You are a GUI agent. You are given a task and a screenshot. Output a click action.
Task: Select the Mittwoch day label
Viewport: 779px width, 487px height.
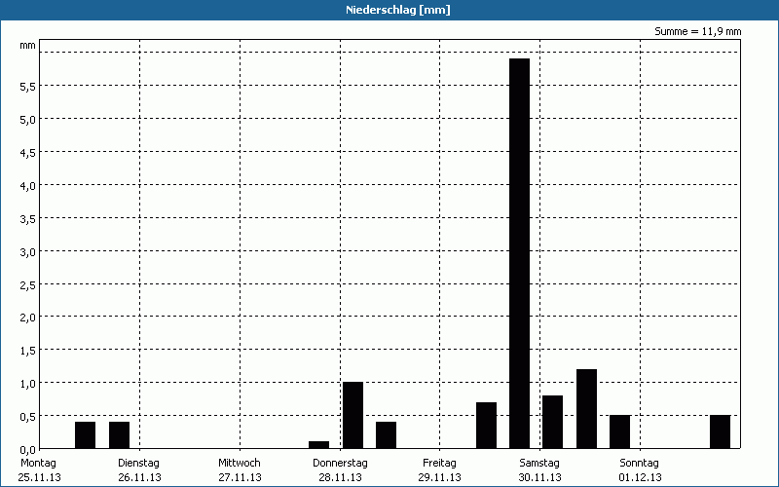[239, 464]
